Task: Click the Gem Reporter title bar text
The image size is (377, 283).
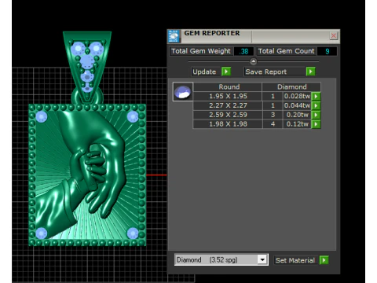Action: click(x=212, y=33)
